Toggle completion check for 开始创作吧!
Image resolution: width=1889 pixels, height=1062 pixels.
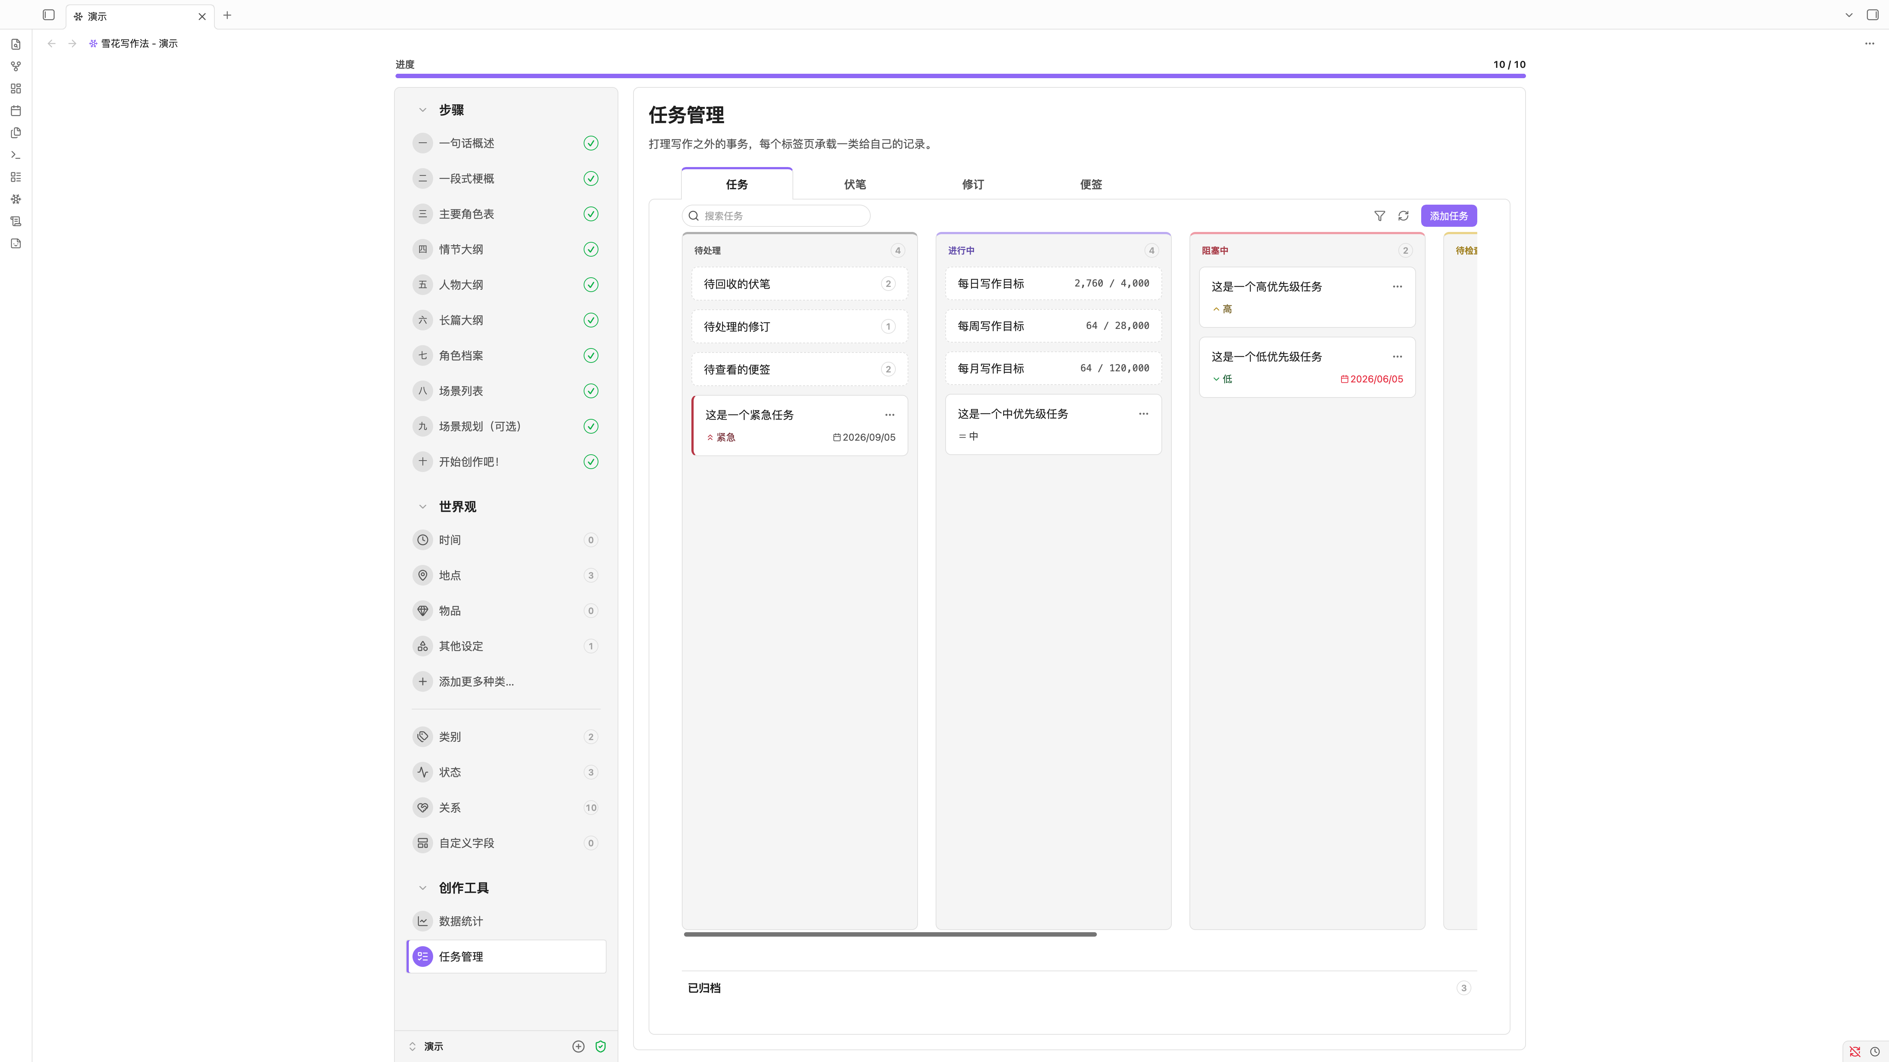click(x=590, y=462)
